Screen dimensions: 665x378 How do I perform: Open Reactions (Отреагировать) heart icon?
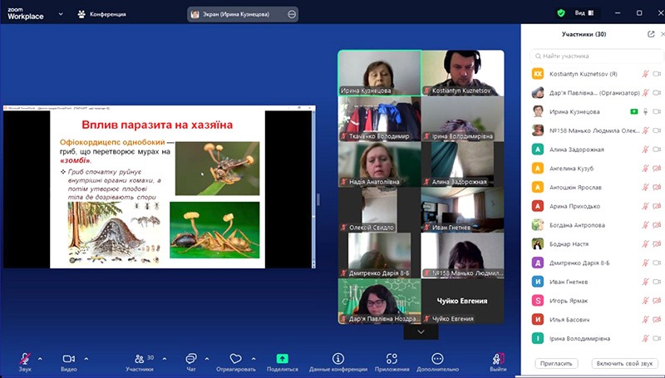[235, 358]
